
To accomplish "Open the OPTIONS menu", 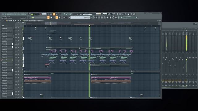I will tap(19, 14).
